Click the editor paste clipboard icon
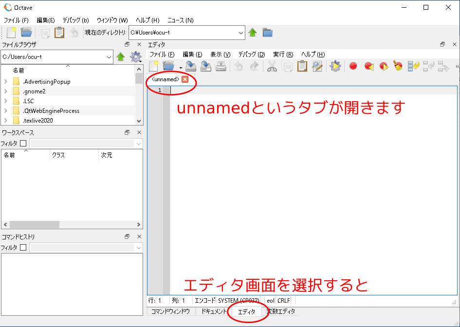The height and width of the screenshot is (327, 460). 302,66
